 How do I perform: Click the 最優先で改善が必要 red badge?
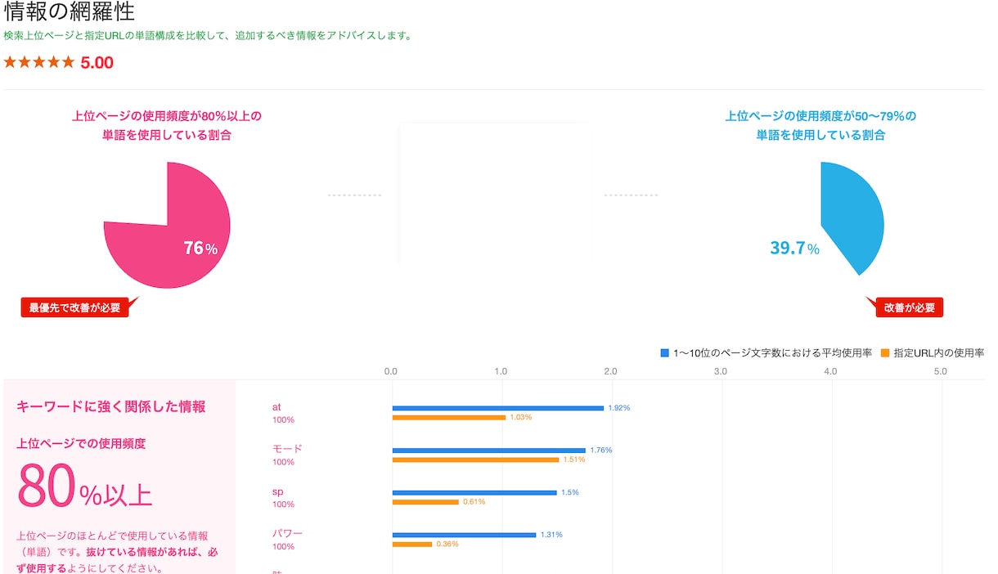coord(74,307)
